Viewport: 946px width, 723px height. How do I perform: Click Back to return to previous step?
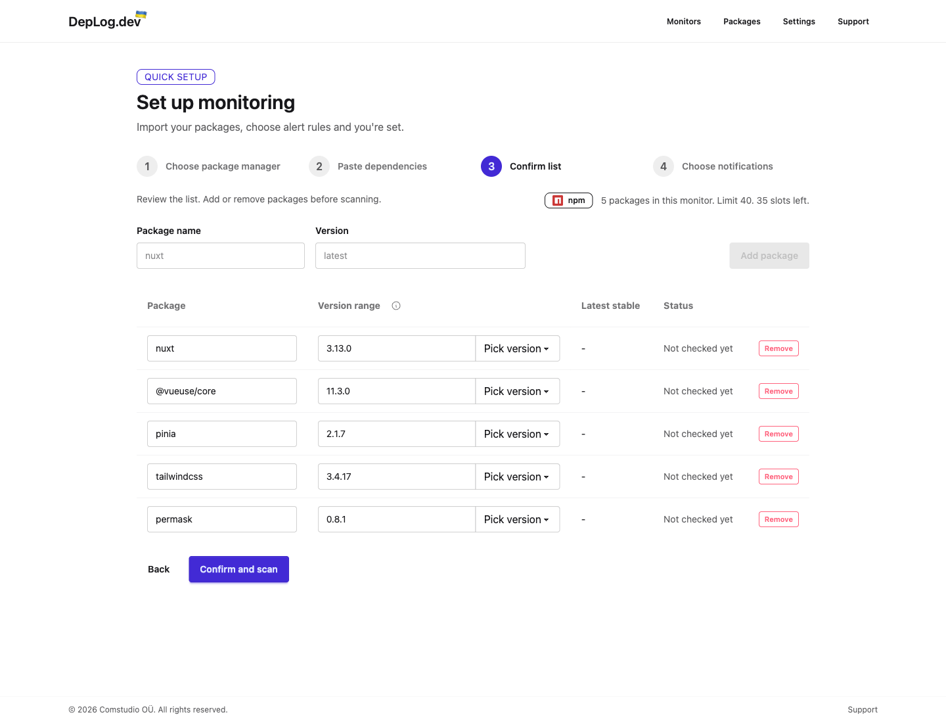158,569
